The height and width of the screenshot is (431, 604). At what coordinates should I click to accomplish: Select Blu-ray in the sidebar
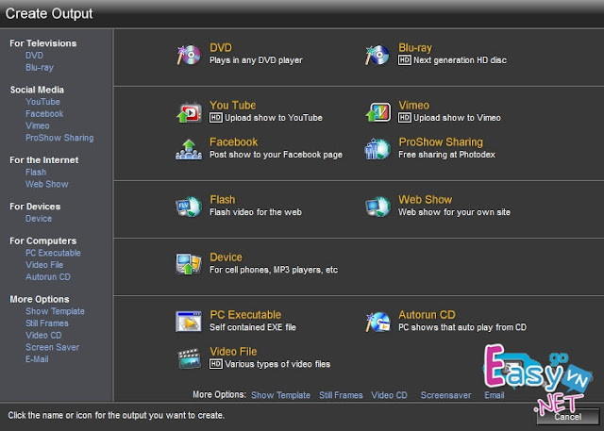click(40, 67)
